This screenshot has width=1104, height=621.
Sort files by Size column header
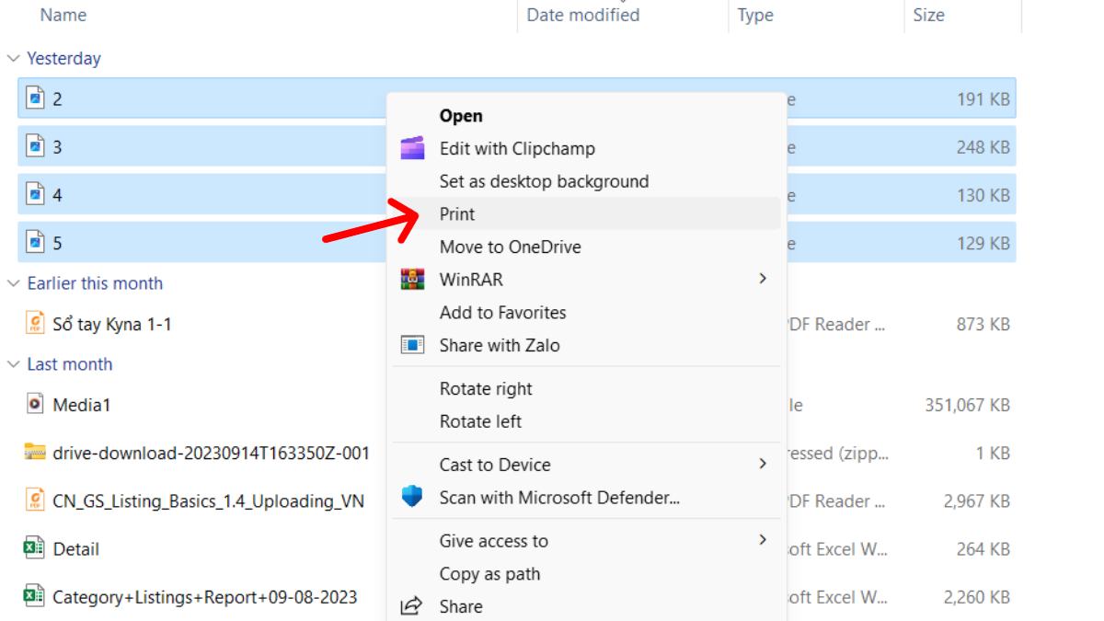(x=928, y=15)
